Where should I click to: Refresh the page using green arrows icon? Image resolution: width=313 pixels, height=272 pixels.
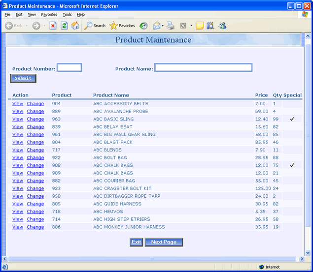pos(64,26)
